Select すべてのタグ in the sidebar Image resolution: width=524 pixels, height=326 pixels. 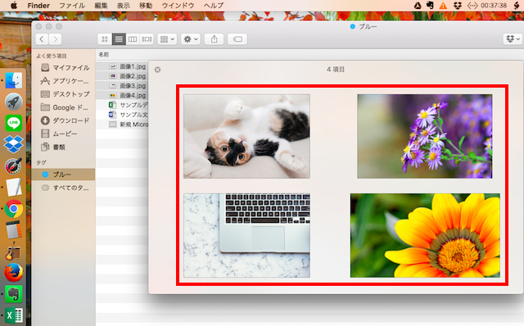click(x=64, y=188)
